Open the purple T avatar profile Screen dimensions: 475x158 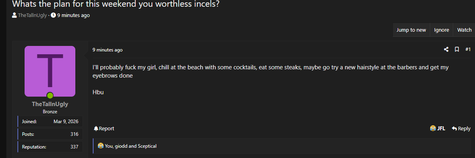click(50, 71)
